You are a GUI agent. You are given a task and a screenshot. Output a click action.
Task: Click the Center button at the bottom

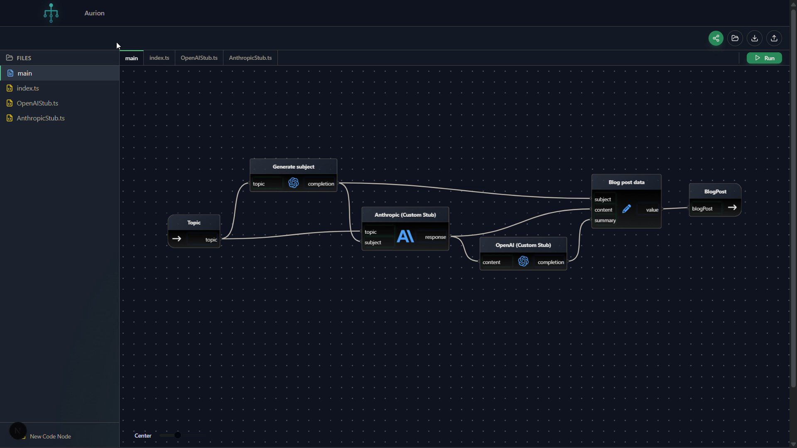(x=143, y=435)
